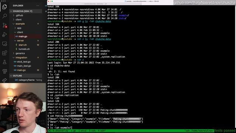
Task: Switch to tmux window 1:go
Action: click(x=73, y=131)
